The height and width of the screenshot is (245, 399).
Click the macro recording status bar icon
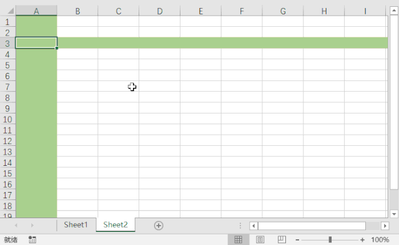pos(32,239)
